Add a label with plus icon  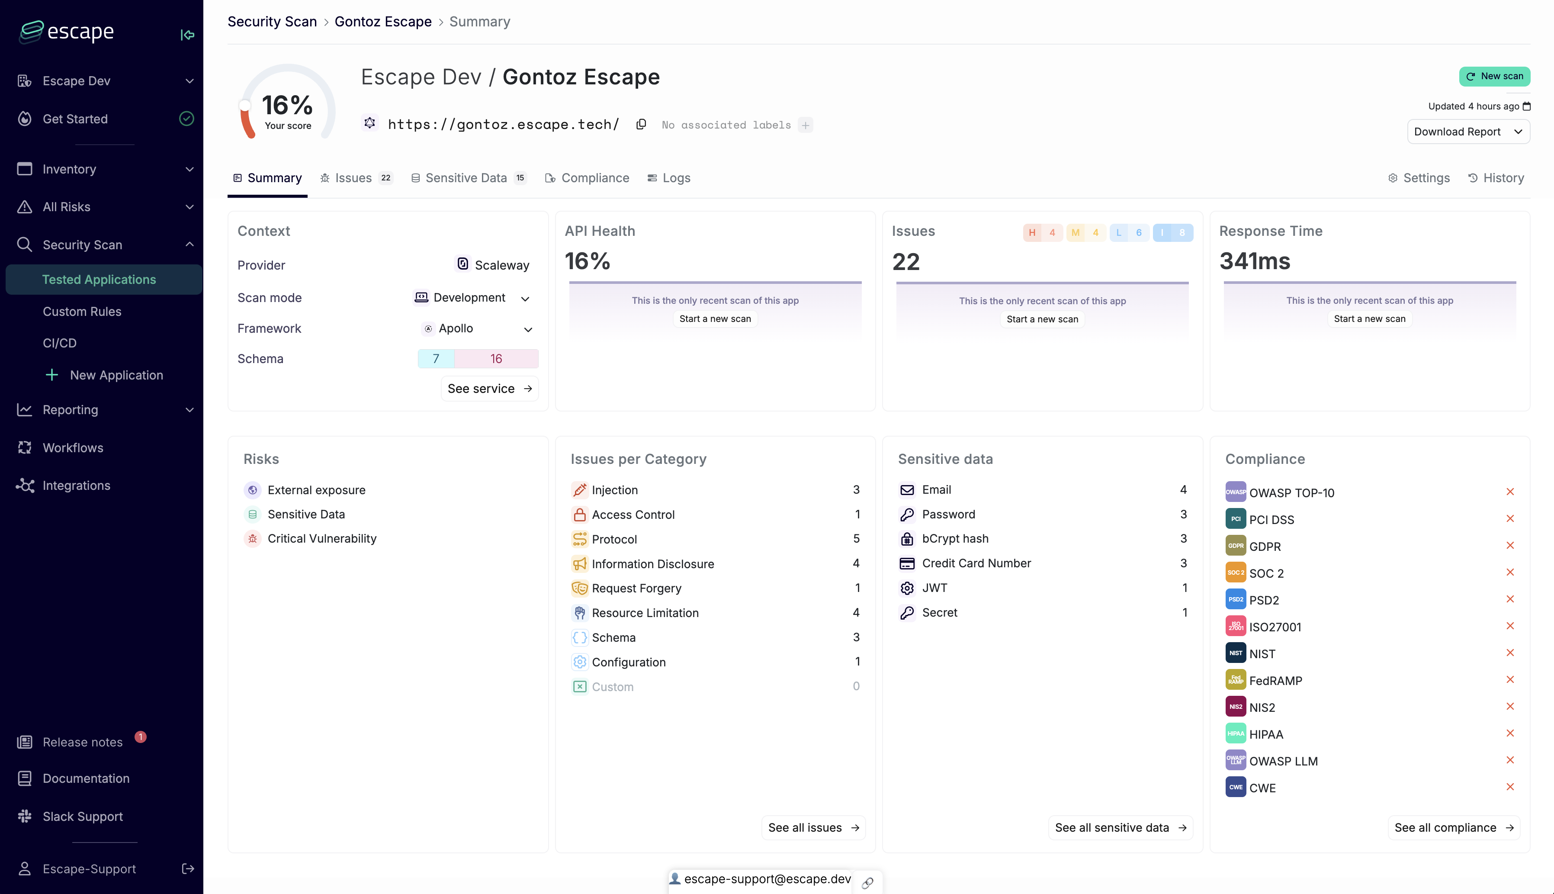[805, 125]
